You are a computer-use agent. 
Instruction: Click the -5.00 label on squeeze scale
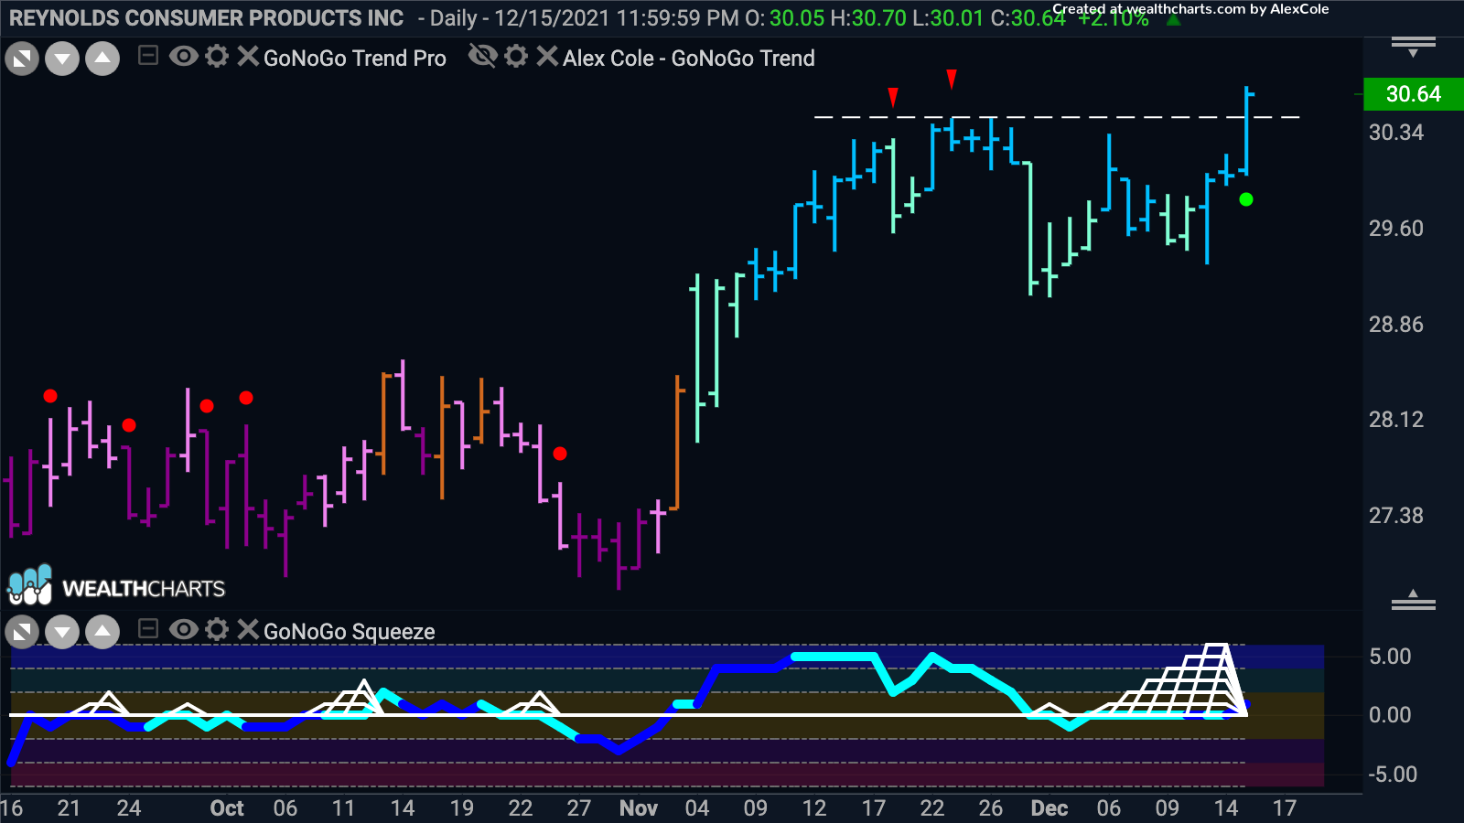[x=1393, y=775]
